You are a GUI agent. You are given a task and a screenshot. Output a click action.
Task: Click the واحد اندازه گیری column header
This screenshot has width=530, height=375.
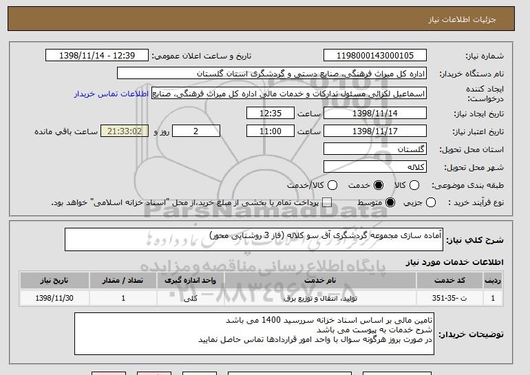tap(190, 281)
